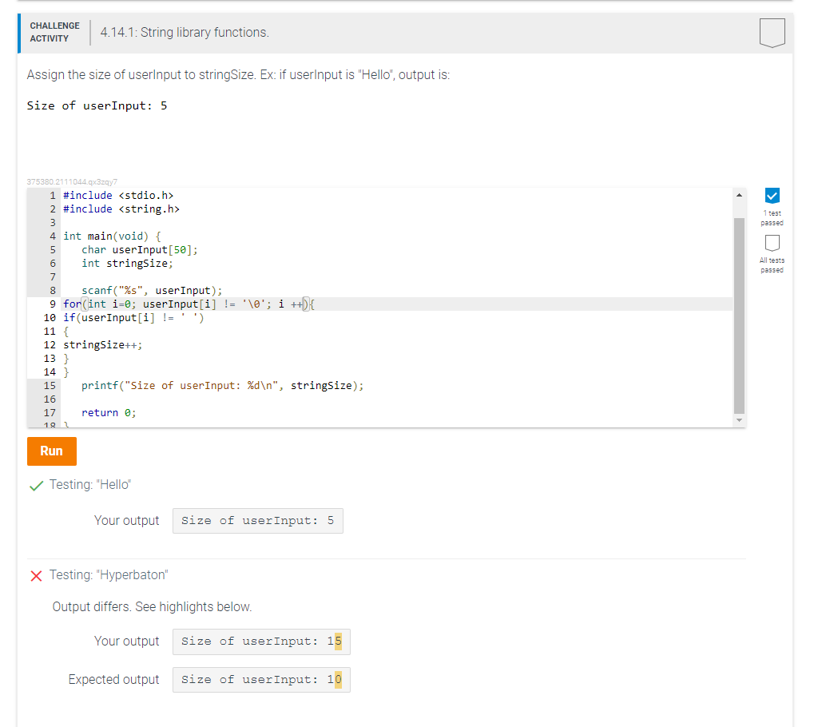Click the code editor vertical scrollbar thumb

click(739, 316)
